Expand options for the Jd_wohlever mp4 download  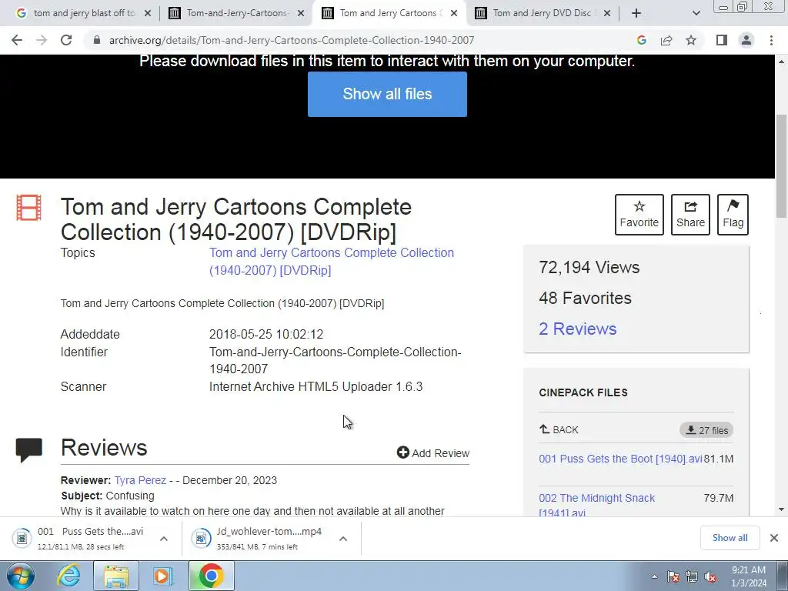point(343,539)
